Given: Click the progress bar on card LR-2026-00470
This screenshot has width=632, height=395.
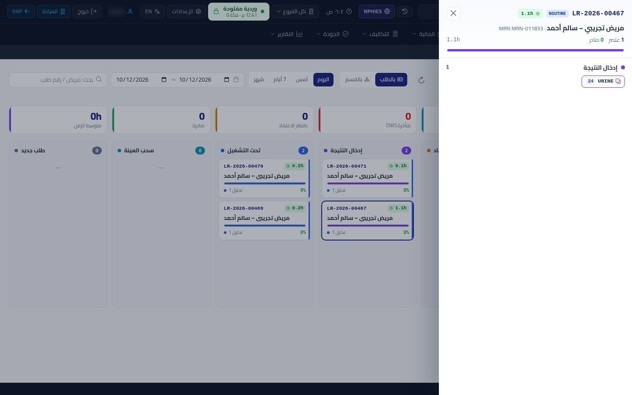Looking at the screenshot, I should (x=265, y=183).
